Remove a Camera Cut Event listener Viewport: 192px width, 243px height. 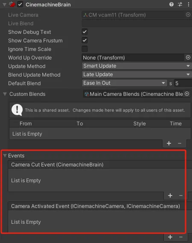[x=181, y=196]
